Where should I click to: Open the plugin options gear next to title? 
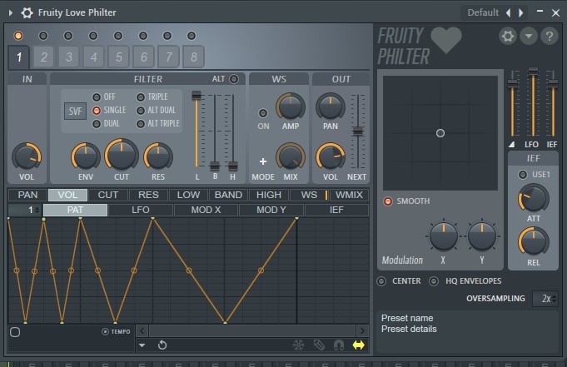pyautogui.click(x=27, y=12)
